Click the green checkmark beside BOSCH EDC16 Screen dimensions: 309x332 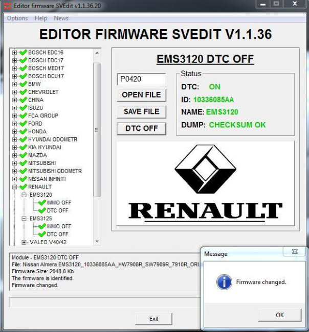pos(23,52)
